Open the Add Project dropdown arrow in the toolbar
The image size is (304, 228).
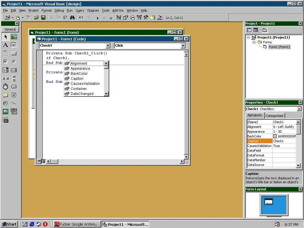click(x=12, y=18)
